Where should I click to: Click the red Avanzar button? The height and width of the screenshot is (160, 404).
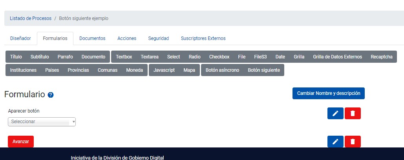coord(21,142)
